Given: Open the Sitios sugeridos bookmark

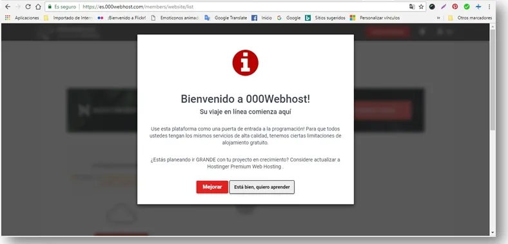Looking at the screenshot, I should tap(326, 18).
